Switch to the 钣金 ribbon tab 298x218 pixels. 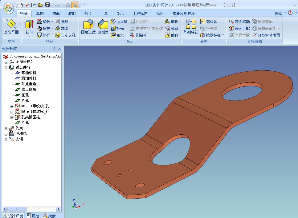[x=88, y=14]
